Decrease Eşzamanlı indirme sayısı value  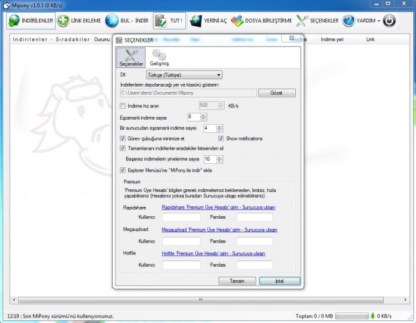coord(203,119)
